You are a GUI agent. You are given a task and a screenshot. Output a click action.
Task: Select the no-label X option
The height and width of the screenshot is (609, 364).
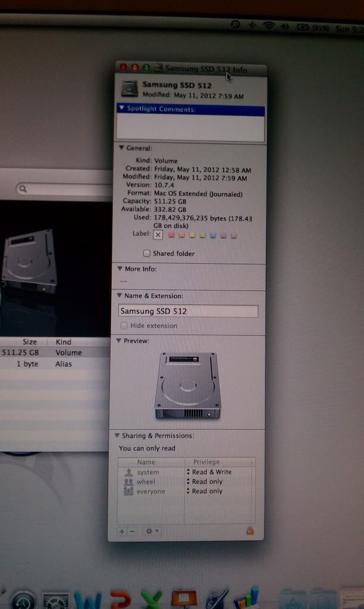click(158, 235)
